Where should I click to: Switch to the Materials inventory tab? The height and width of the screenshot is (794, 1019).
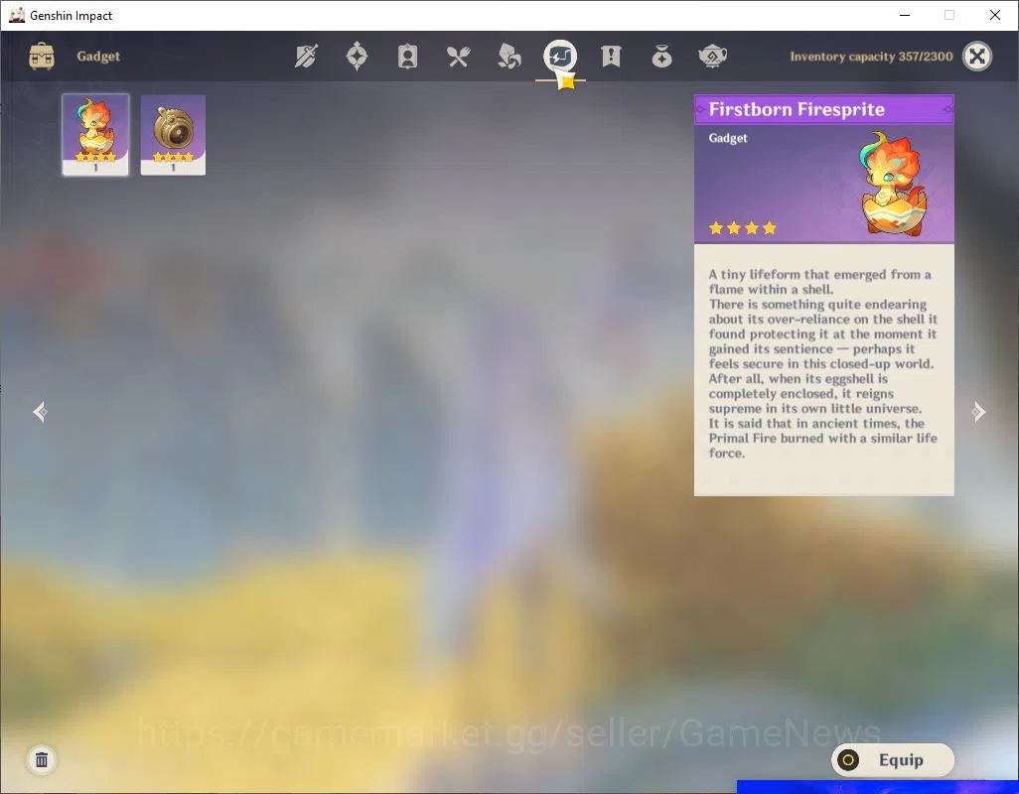pyautogui.click(x=509, y=57)
